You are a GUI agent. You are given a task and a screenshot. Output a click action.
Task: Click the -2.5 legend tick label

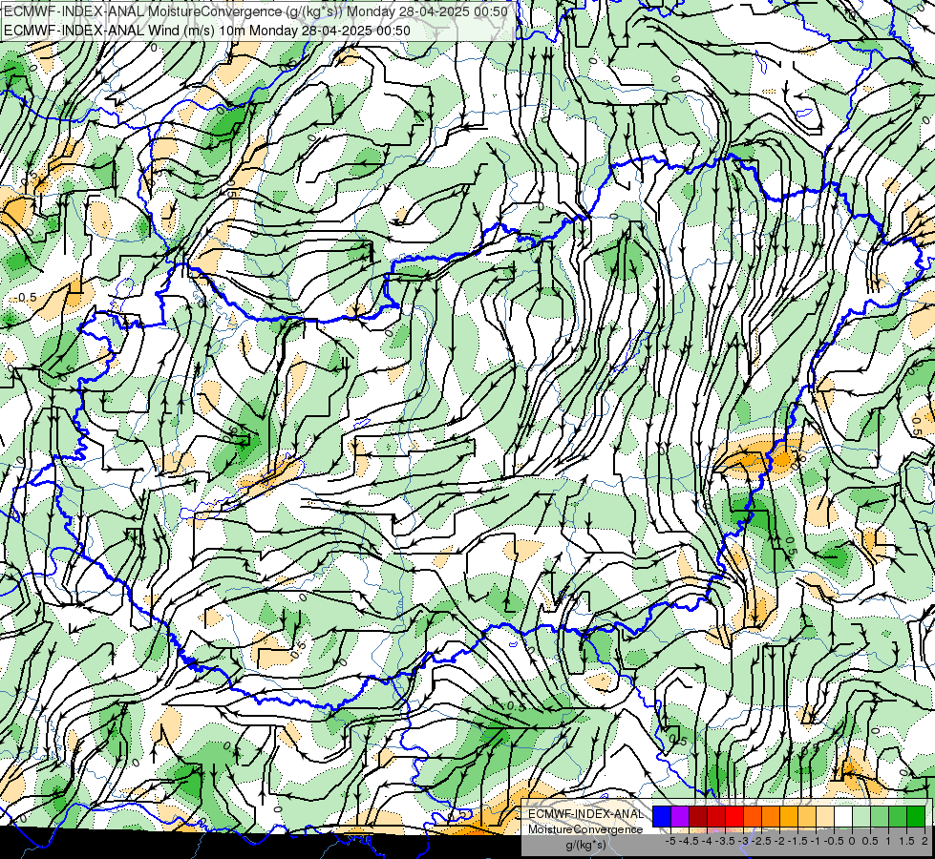pyautogui.click(x=762, y=841)
